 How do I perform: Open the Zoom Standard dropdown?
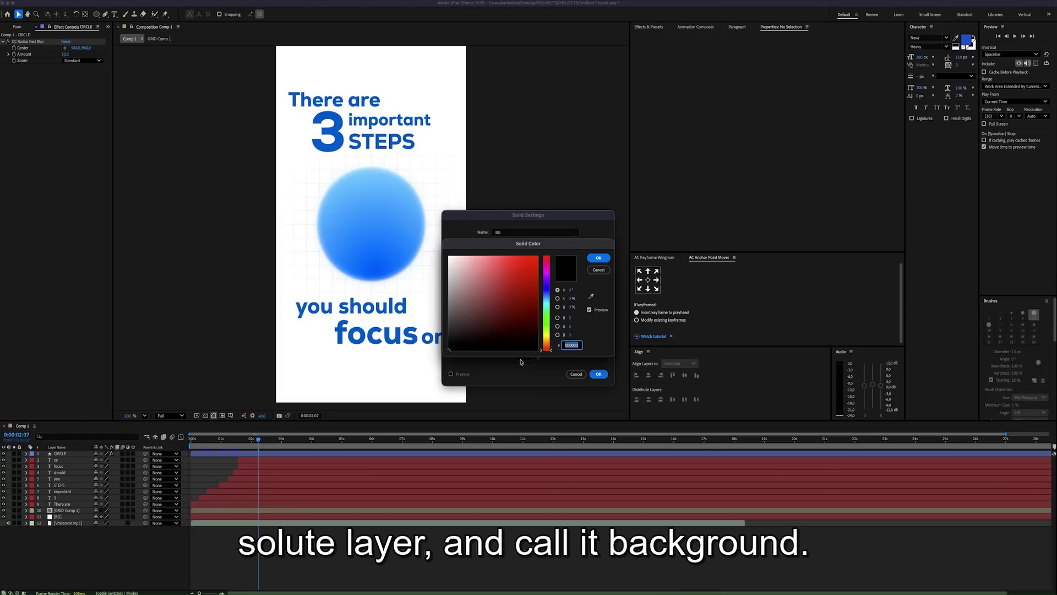[82, 61]
